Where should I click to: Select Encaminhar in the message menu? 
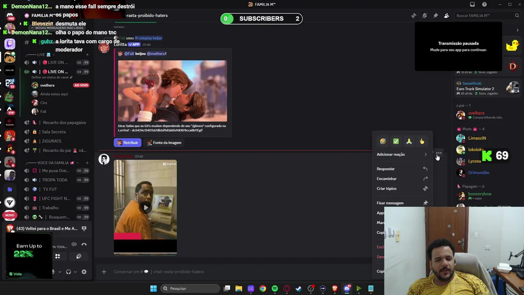(402, 179)
